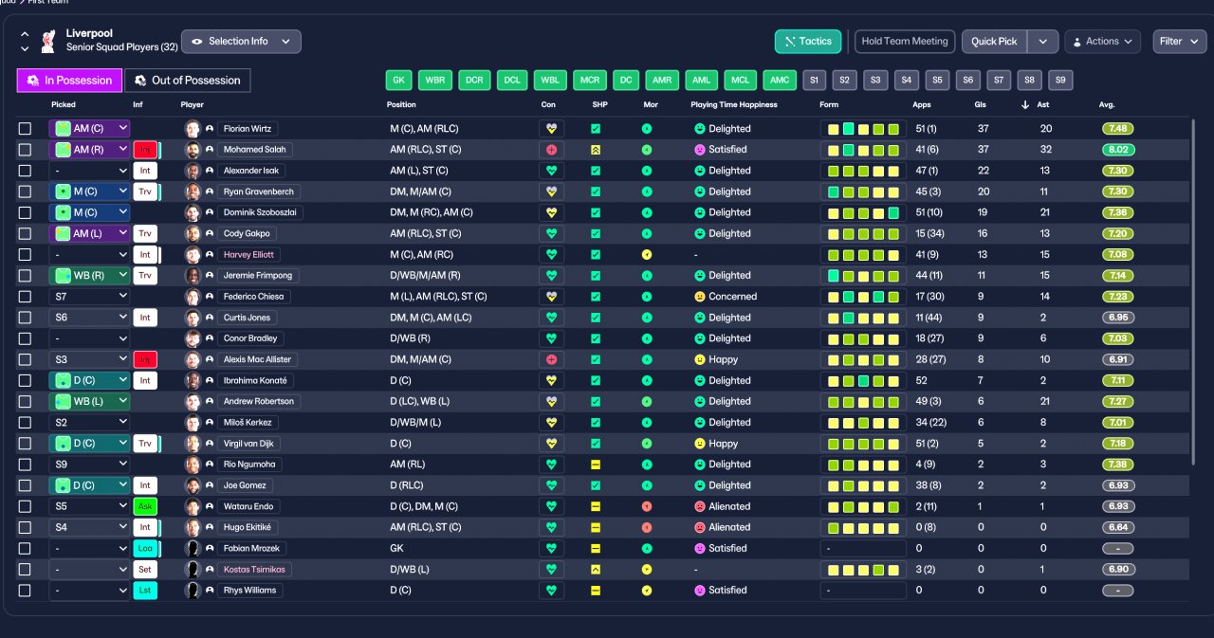Click Alexis Mac Allister's red condition icon

[551, 360]
